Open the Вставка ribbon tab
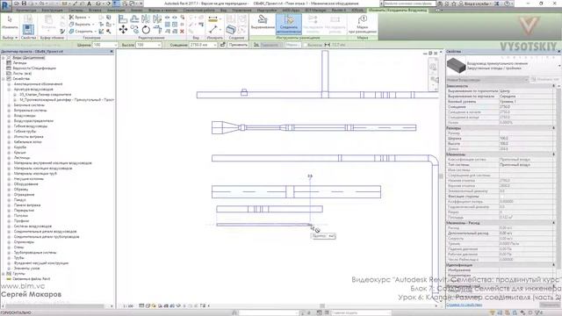 pyautogui.click(x=95, y=11)
